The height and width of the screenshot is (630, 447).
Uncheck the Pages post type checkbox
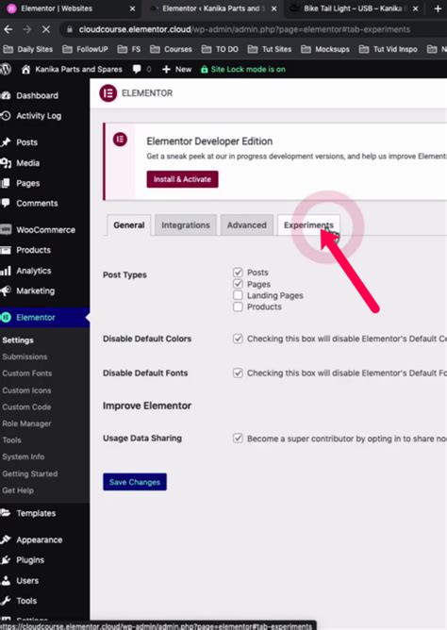click(x=238, y=284)
